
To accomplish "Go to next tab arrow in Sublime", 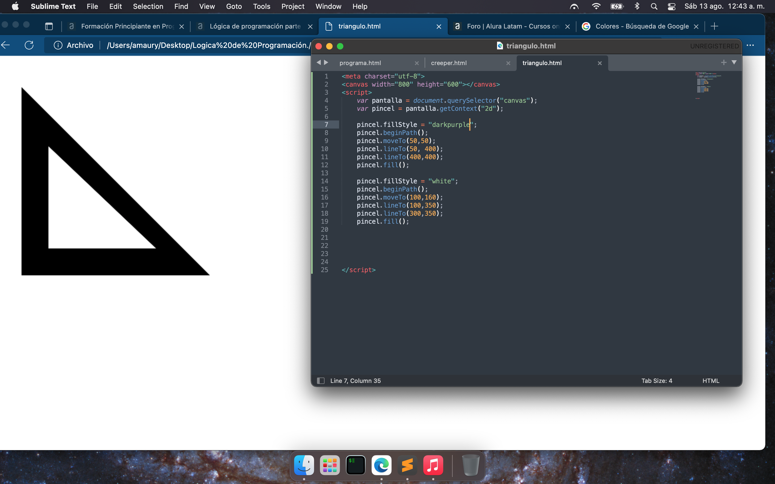I will coord(326,62).
